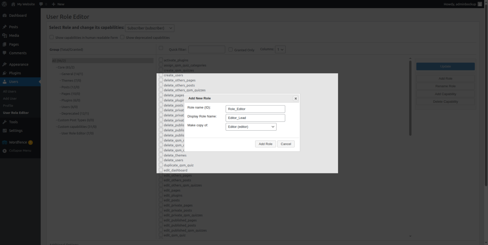Open All Users submenu item

click(10, 91)
